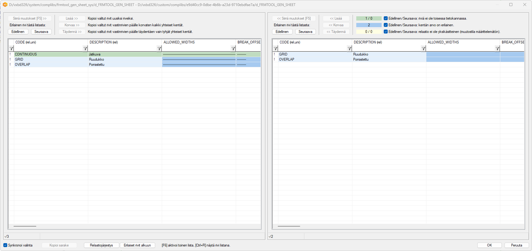Click exclamation marker of CONTINUOUS row
The width and height of the screenshot is (532, 251).
pyautogui.click(x=10, y=54)
